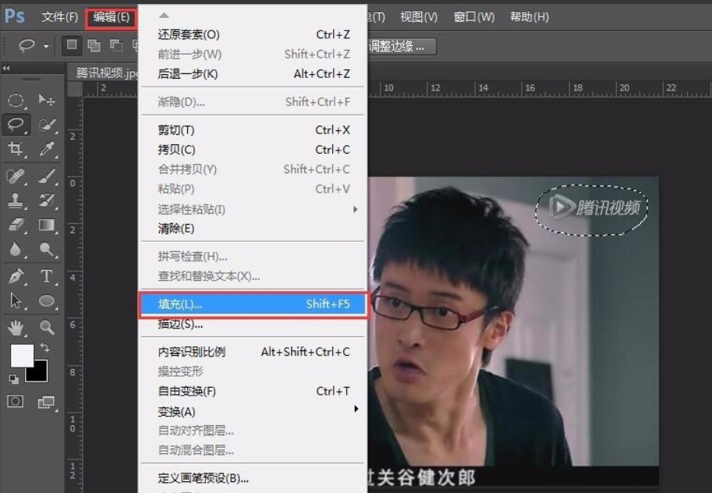
Task: Open the Edit (编辑) menu
Action: click(112, 17)
